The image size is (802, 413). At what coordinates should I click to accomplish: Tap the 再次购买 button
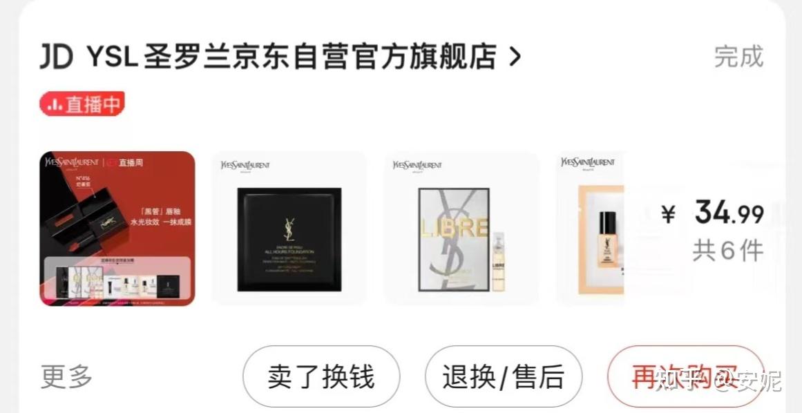pos(686,376)
